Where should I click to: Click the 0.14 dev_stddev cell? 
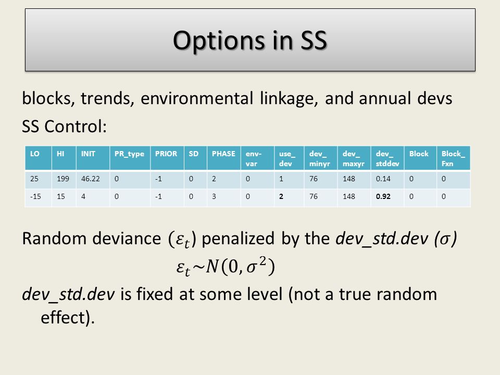point(387,179)
